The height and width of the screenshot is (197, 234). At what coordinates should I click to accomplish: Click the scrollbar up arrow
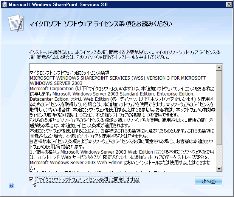point(219,67)
